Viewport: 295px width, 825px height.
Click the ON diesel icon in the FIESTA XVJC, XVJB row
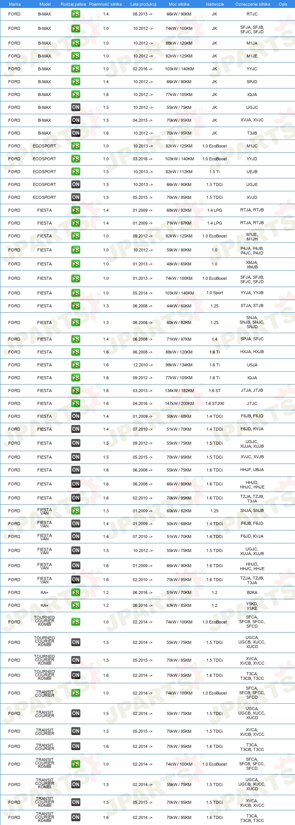click(75, 457)
